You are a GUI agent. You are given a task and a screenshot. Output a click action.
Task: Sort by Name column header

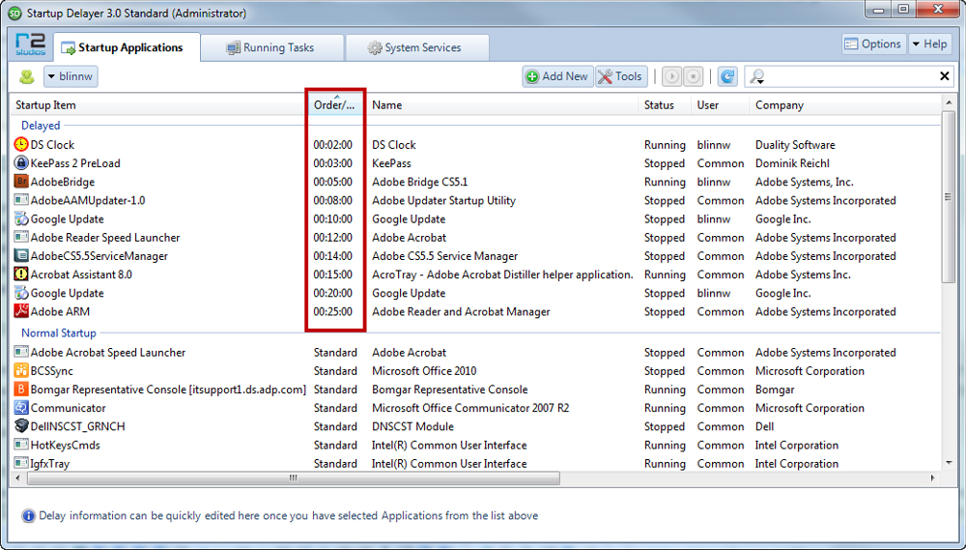[x=501, y=104]
